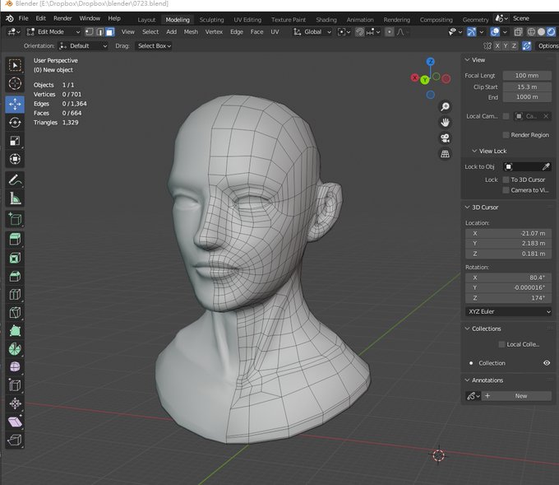The width and height of the screenshot is (559, 485).
Task: Activate the Rotate tool
Action: [x=15, y=122]
